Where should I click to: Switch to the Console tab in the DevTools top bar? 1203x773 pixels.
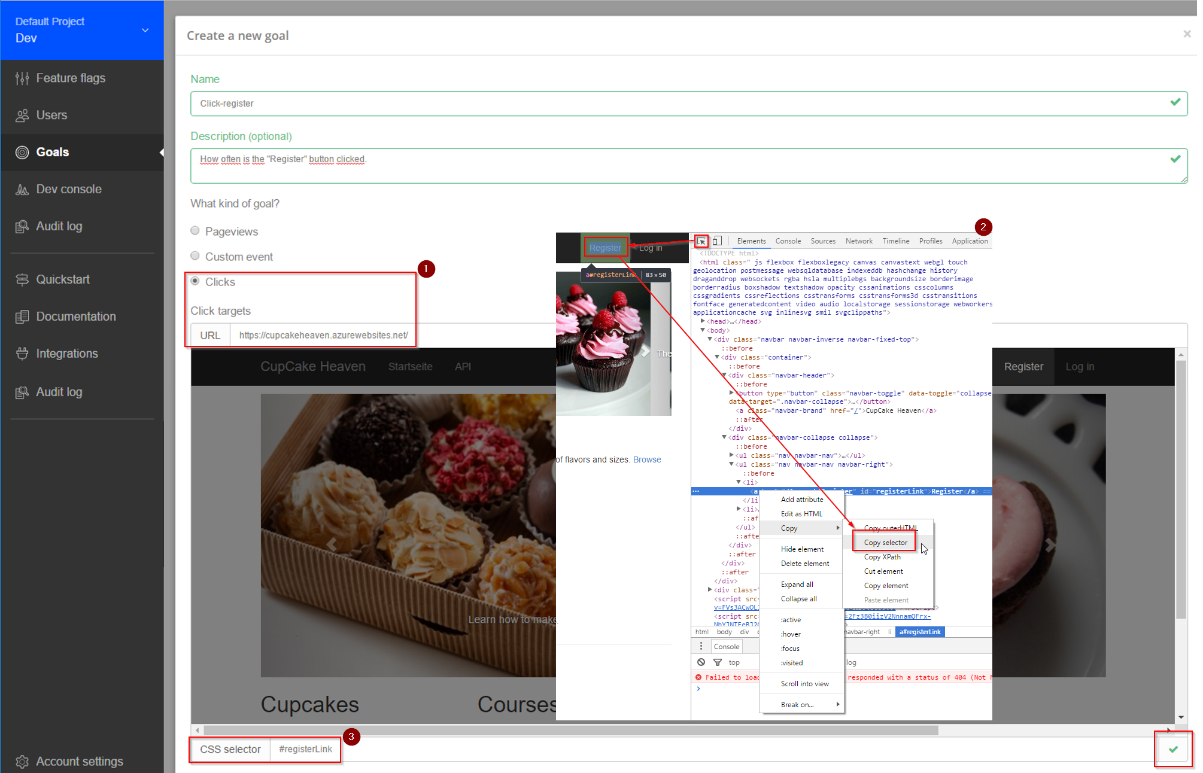[x=788, y=241]
